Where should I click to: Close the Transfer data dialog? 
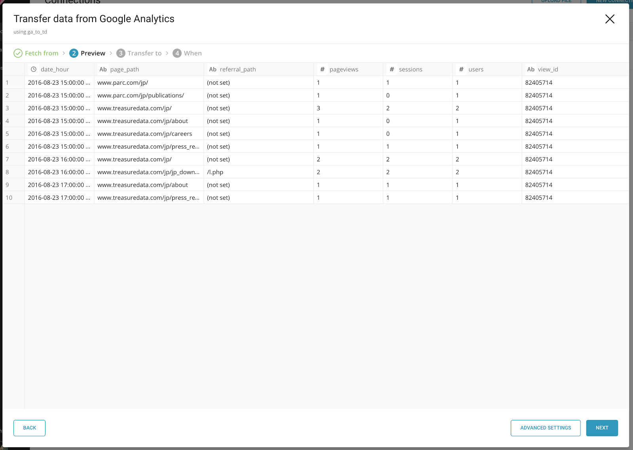[610, 19]
